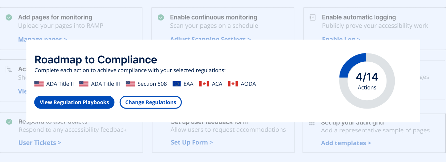Click the green checkmark on Add pages for monitoring
Screen dimensions: 446x162
coord(9,17)
